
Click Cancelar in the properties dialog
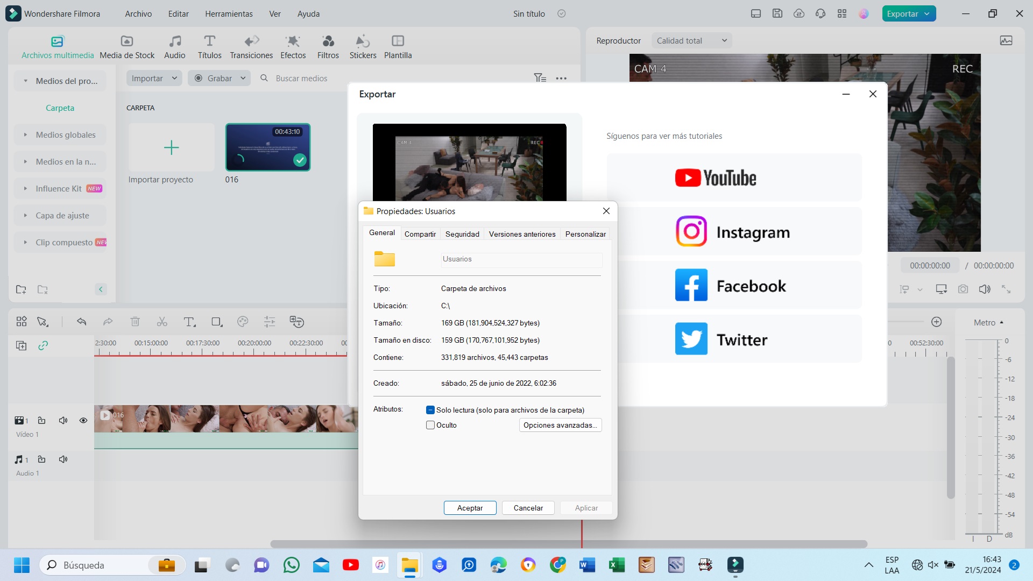(x=528, y=508)
